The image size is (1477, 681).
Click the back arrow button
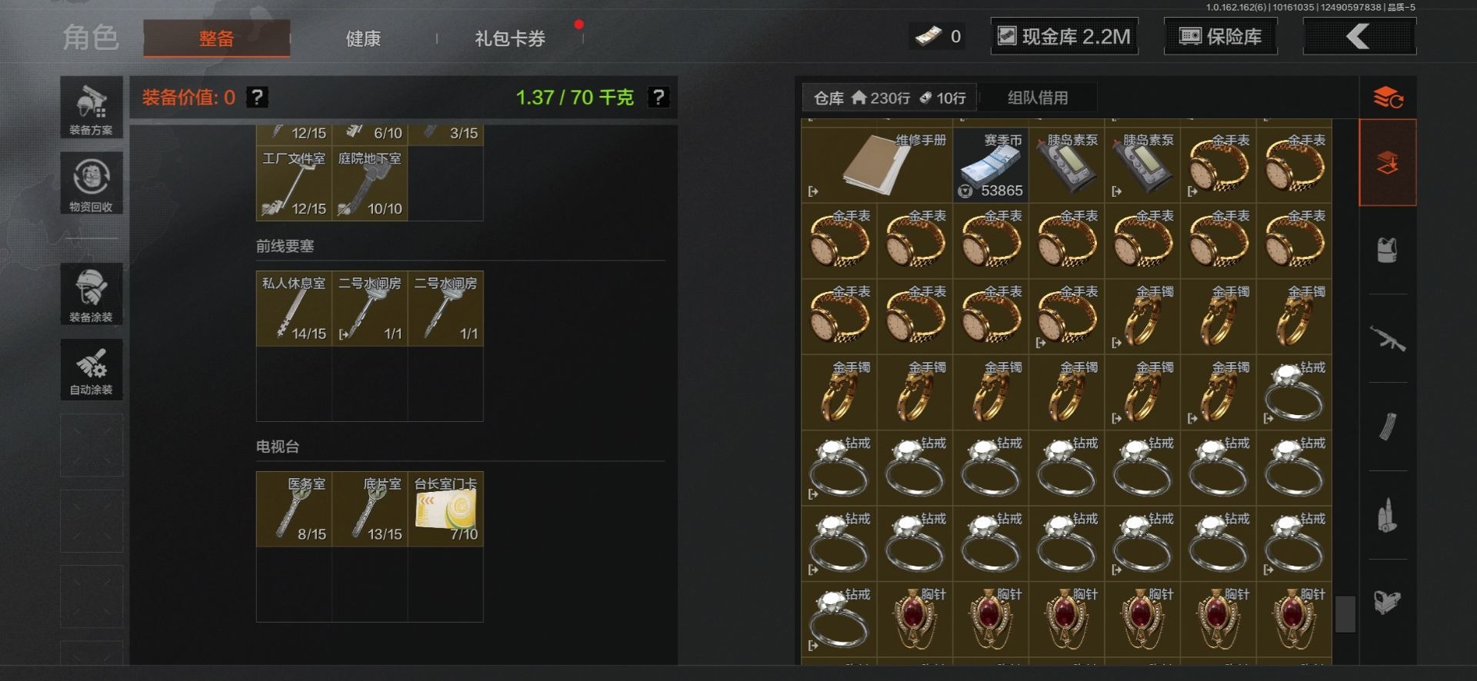(1359, 36)
